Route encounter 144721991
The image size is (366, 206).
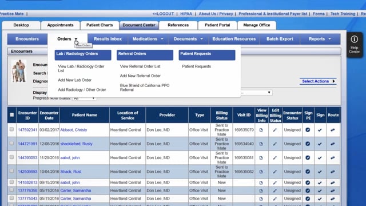333,144
